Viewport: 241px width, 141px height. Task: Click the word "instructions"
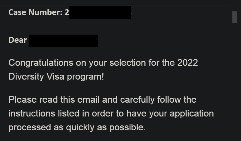pos(31,113)
